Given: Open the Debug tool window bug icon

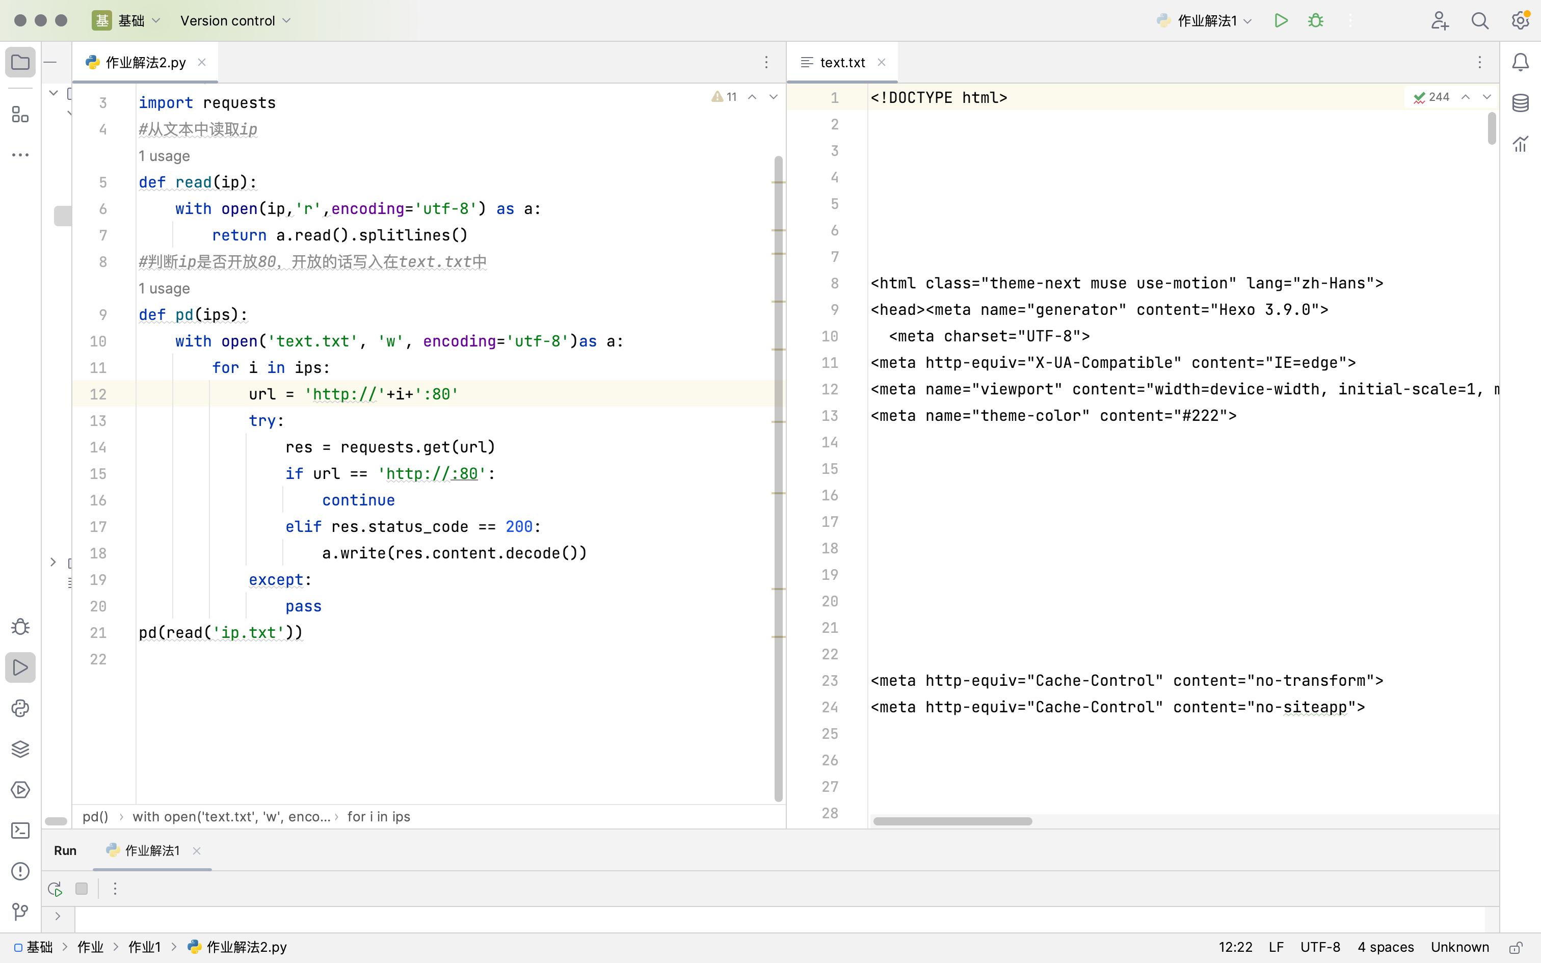Looking at the screenshot, I should (20, 627).
